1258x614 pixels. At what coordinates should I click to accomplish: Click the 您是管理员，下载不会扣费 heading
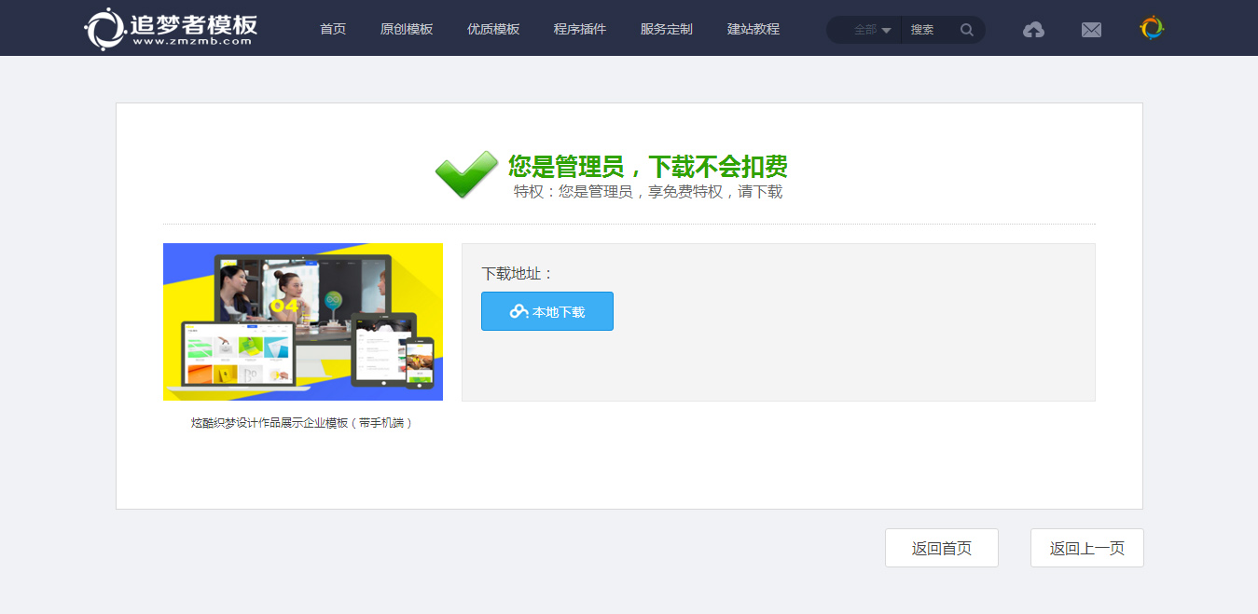pos(647,167)
